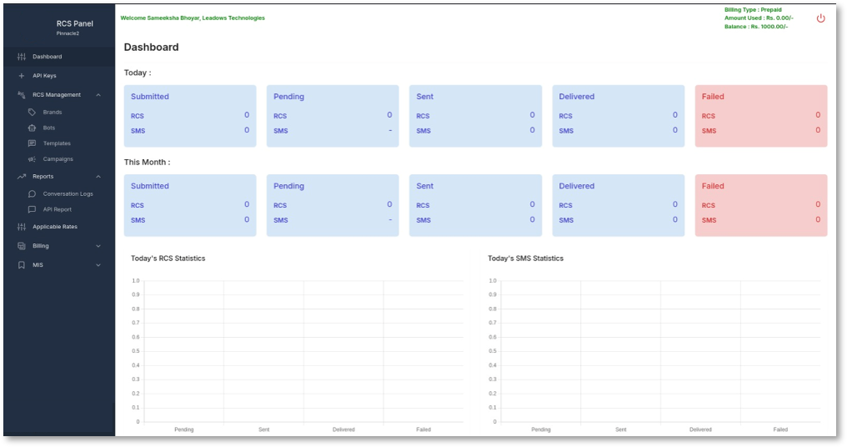Expand the MIS menu chevron
This screenshot has width=847, height=447.
point(98,265)
